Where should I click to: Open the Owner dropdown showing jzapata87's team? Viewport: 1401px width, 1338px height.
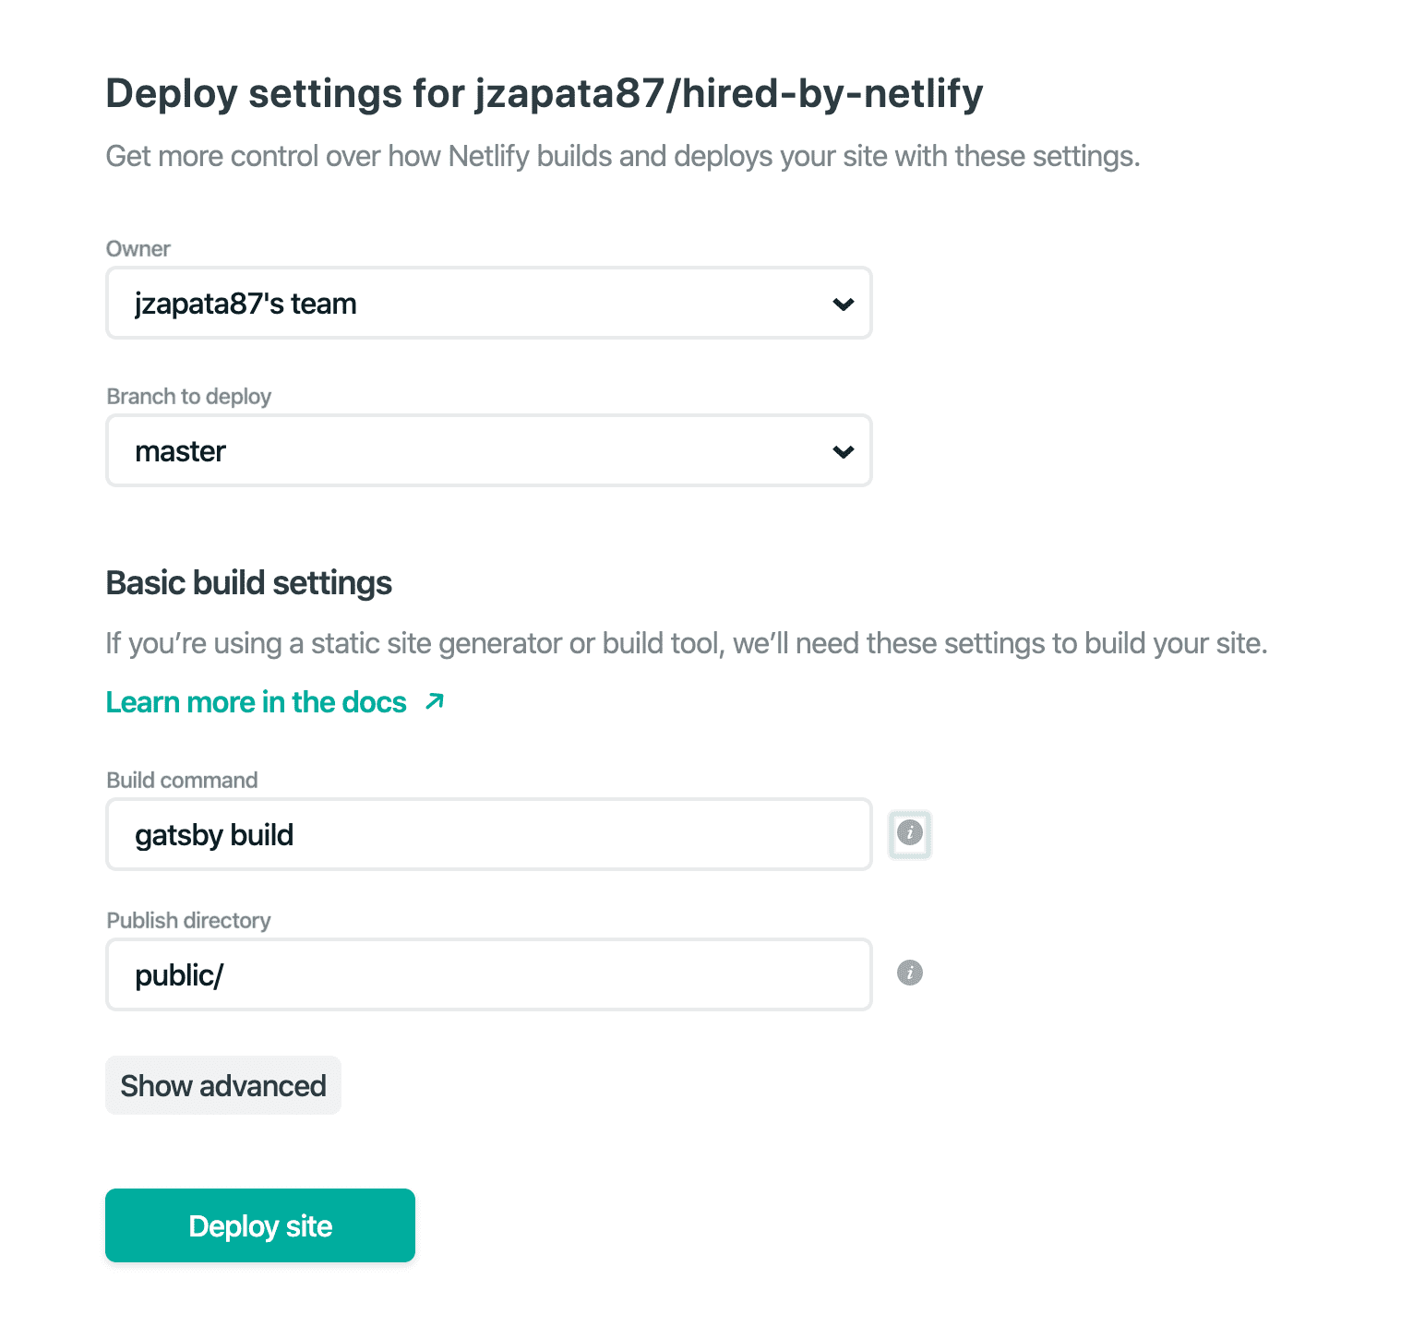tap(488, 304)
